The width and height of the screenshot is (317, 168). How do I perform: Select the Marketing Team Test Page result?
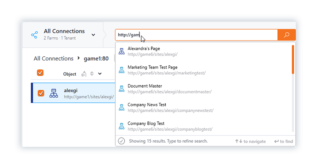(204, 70)
